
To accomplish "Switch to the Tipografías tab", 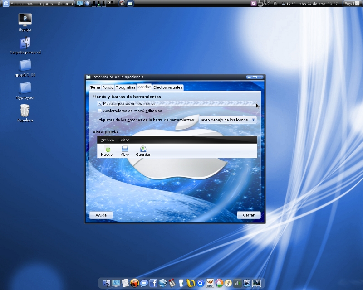I will (x=125, y=87).
